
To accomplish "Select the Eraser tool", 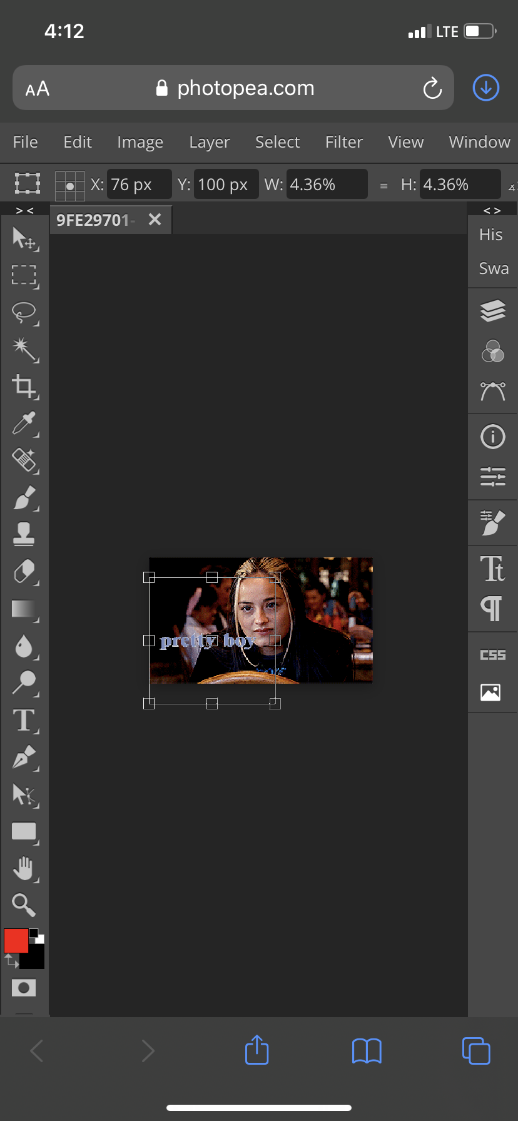I will 24,572.
